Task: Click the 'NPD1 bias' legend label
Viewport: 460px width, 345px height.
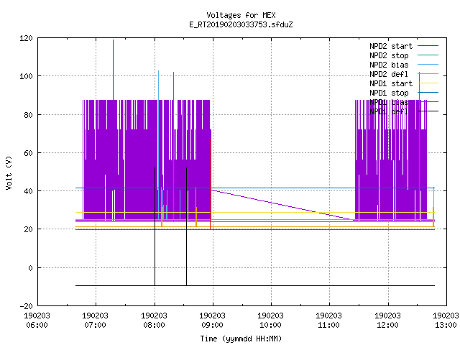Action: point(389,102)
